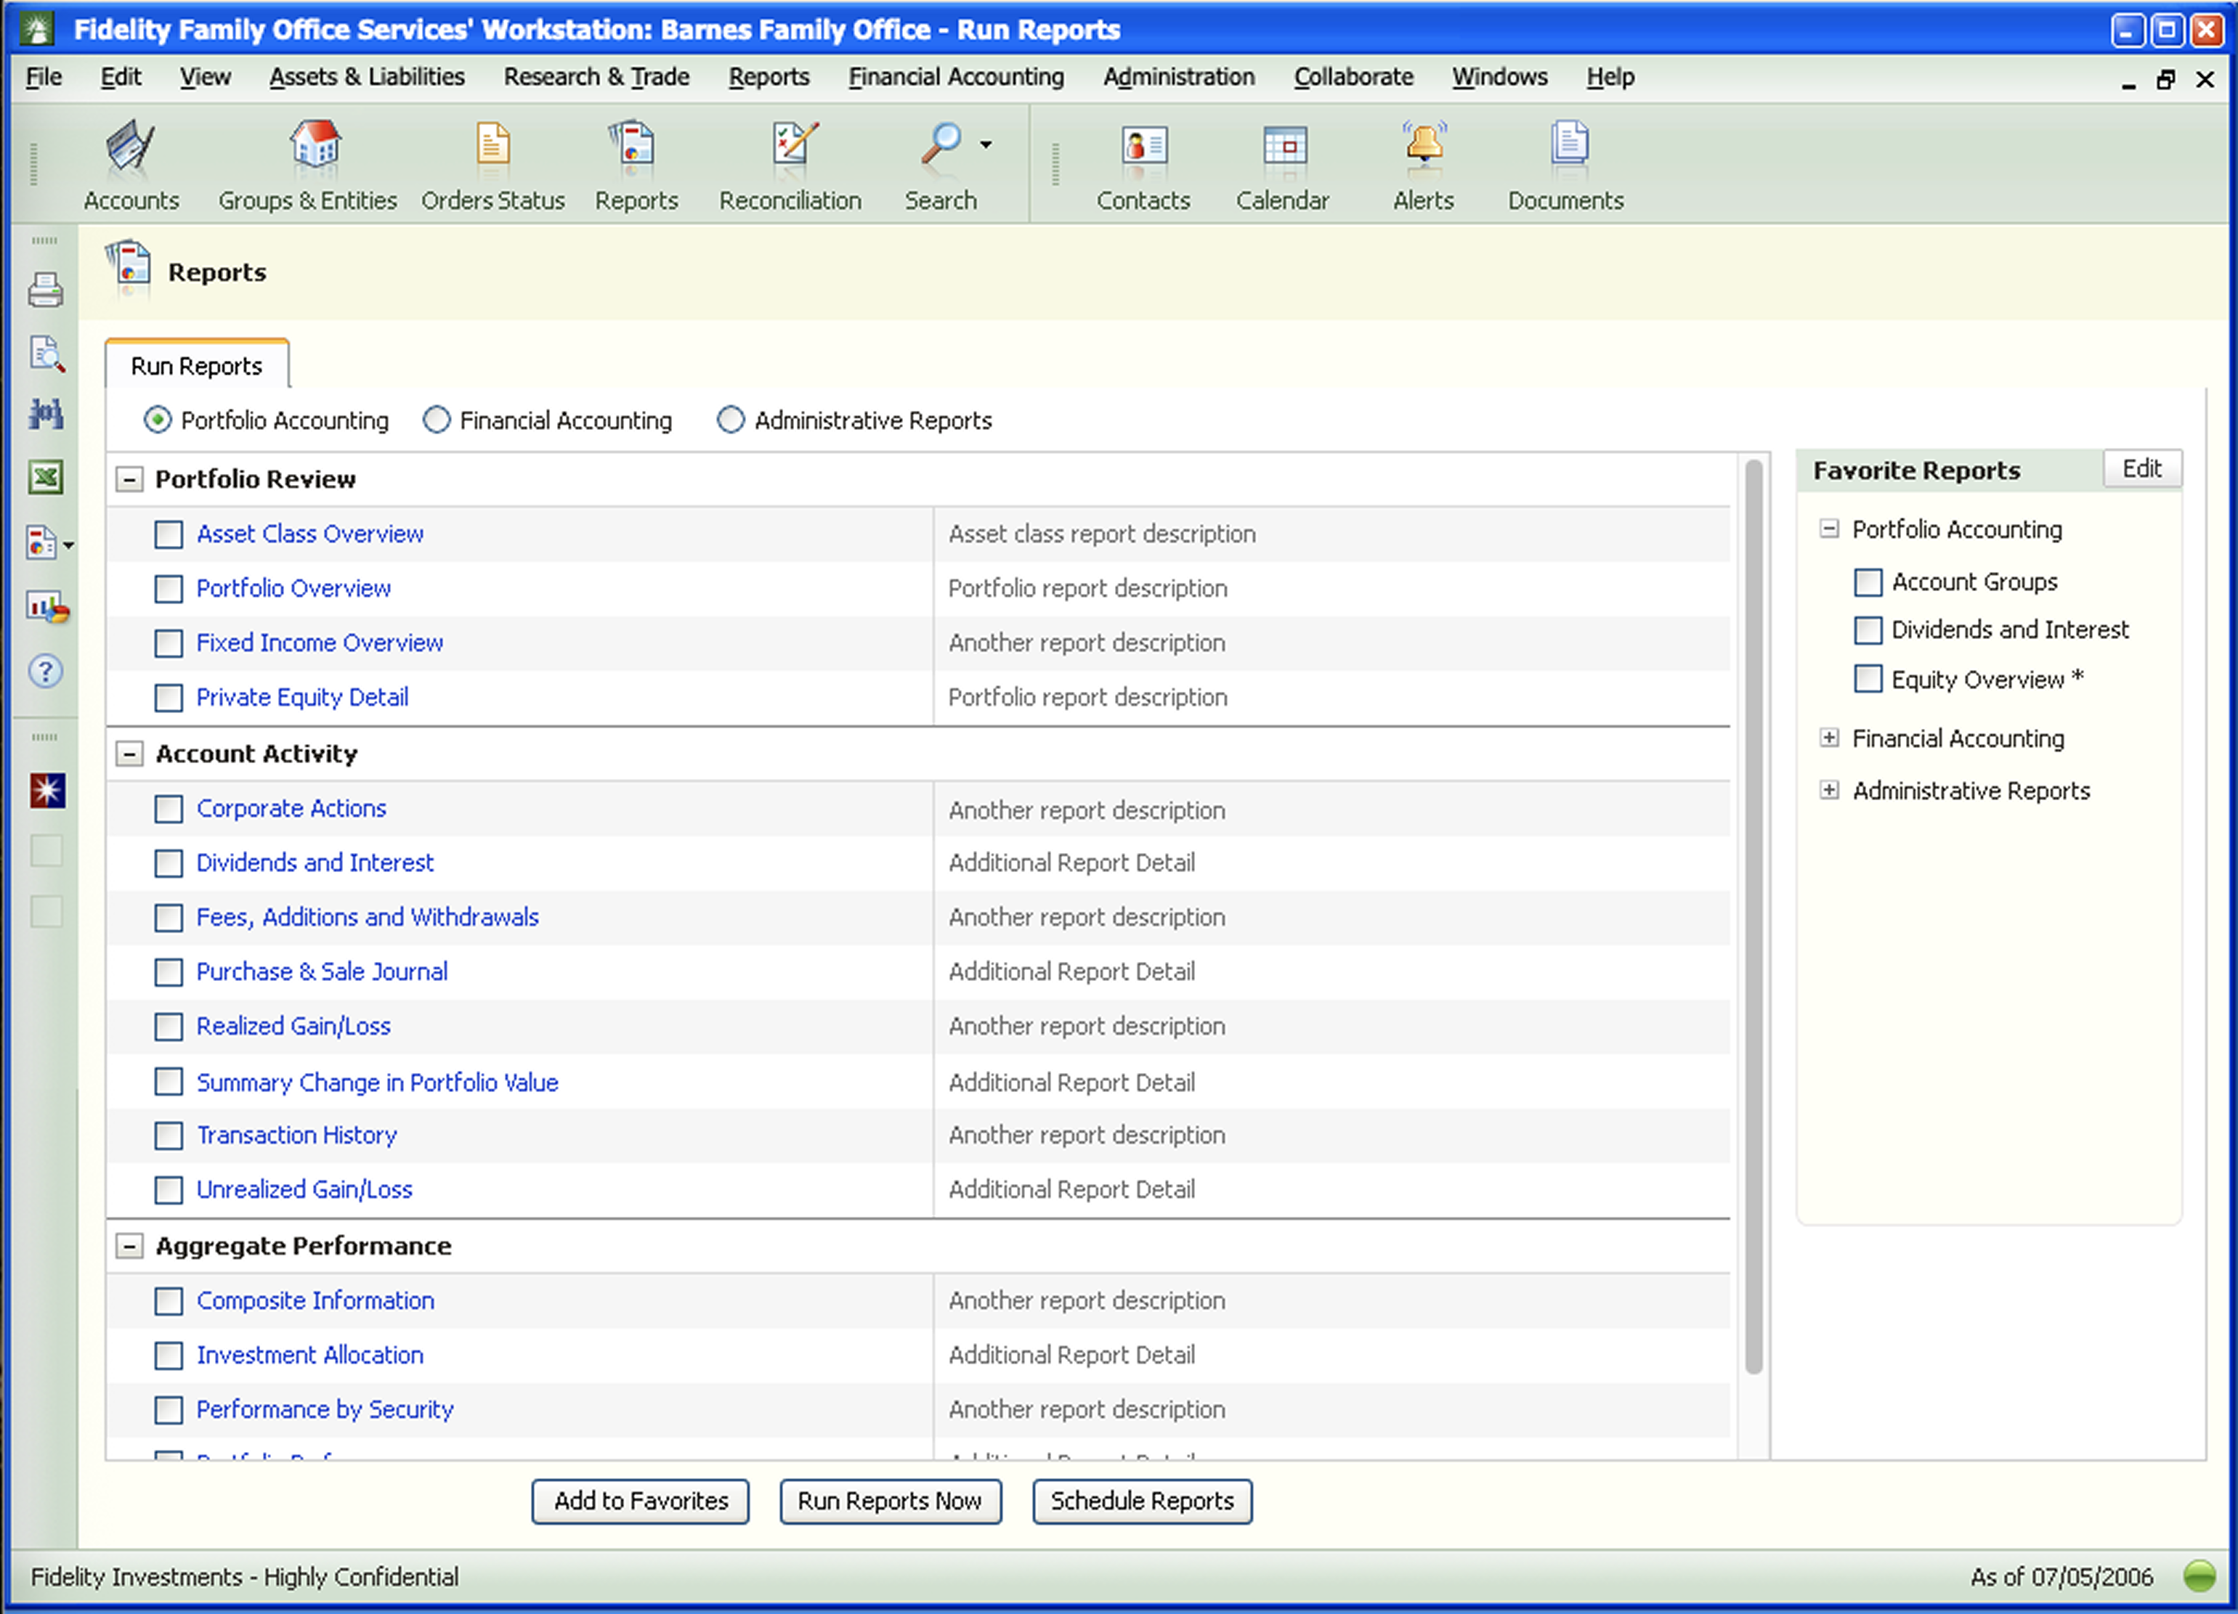The height and width of the screenshot is (1614, 2238).
Task: Click the Run Reports Now button
Action: click(889, 1501)
